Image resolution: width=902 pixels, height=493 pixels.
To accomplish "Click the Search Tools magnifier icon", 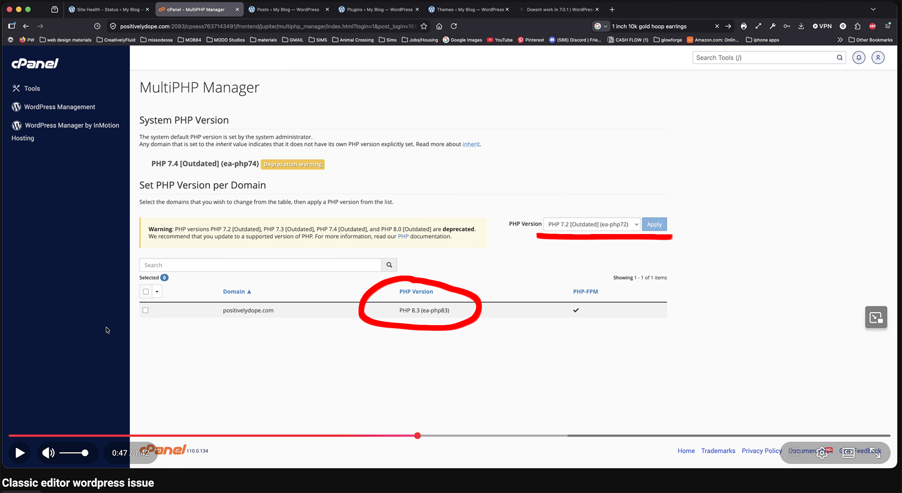I will 840,58.
